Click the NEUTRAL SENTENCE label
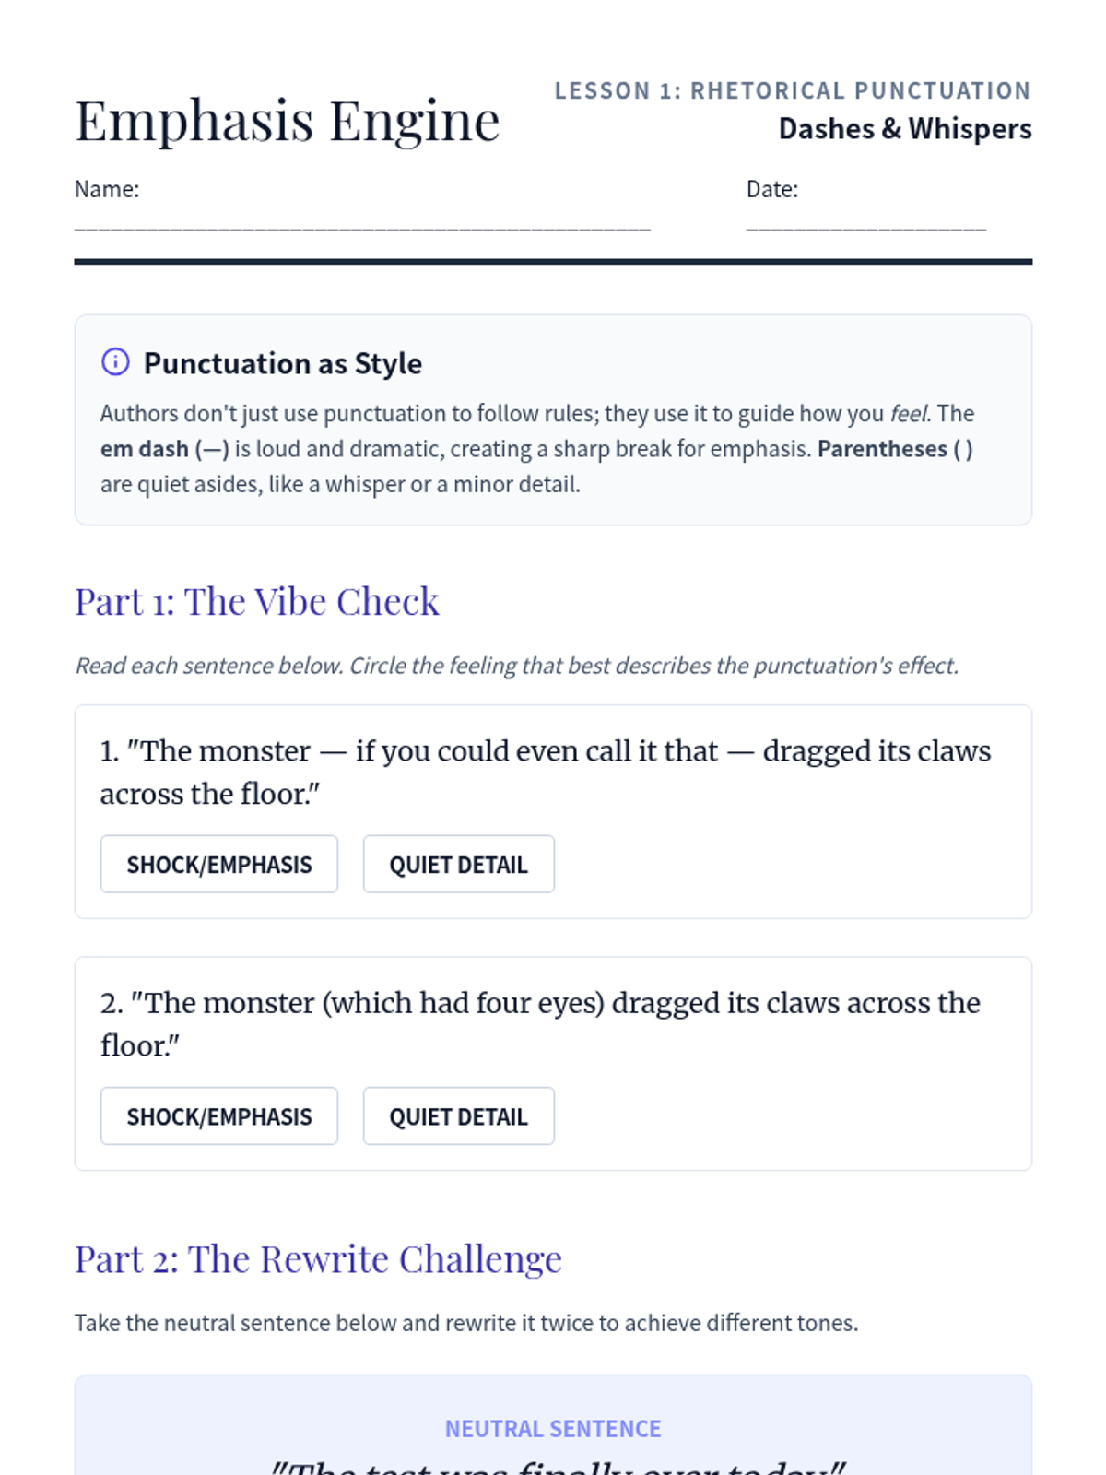1106x1475 pixels. coord(553,1428)
